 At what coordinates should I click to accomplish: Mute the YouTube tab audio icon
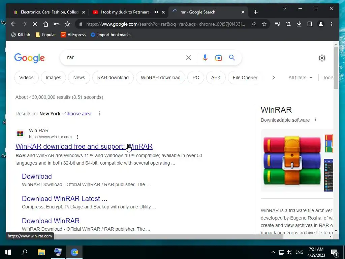pyautogui.click(x=156, y=12)
